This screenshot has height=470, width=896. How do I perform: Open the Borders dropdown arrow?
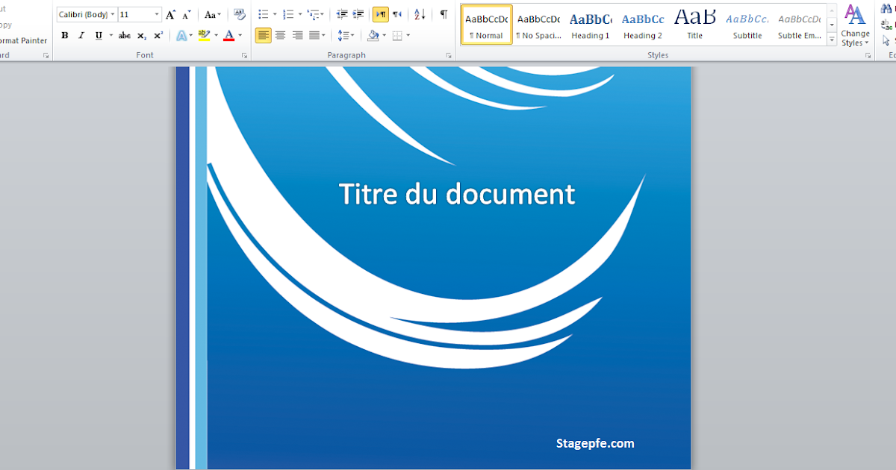coord(408,35)
